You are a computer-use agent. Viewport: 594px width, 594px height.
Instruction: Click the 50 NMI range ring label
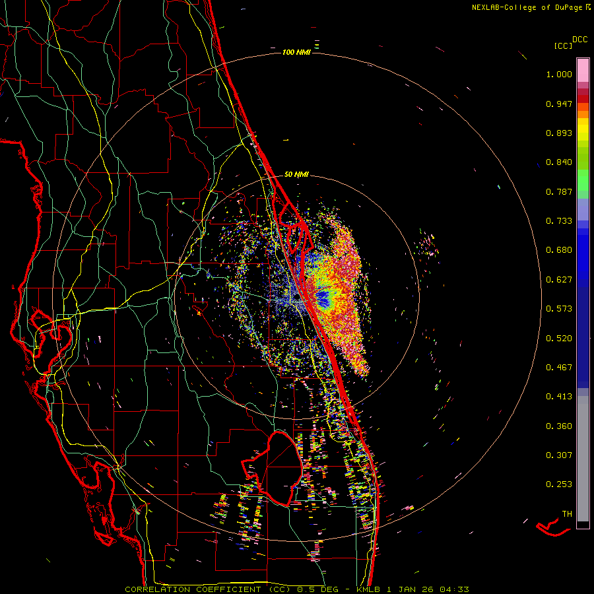(296, 175)
